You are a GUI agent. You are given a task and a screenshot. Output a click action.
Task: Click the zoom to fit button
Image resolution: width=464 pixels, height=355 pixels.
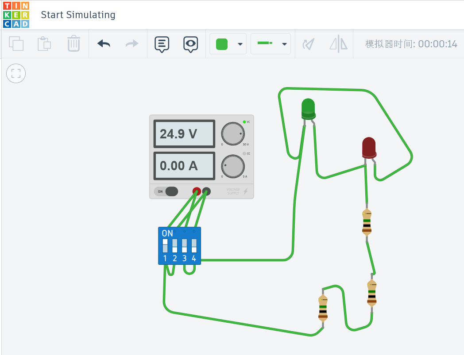[16, 73]
